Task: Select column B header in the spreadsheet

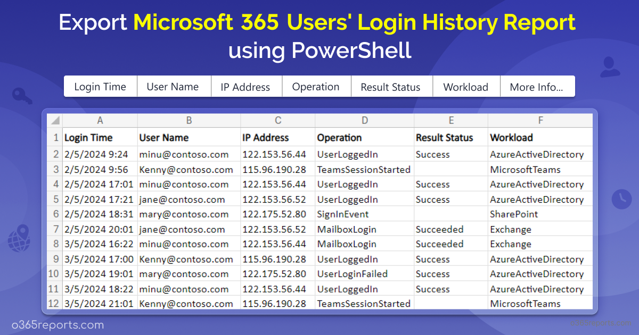Action: (189, 121)
